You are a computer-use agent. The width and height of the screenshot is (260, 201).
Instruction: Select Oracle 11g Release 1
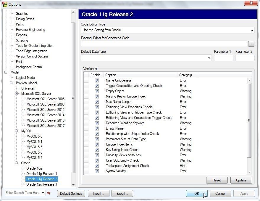tap(42, 174)
